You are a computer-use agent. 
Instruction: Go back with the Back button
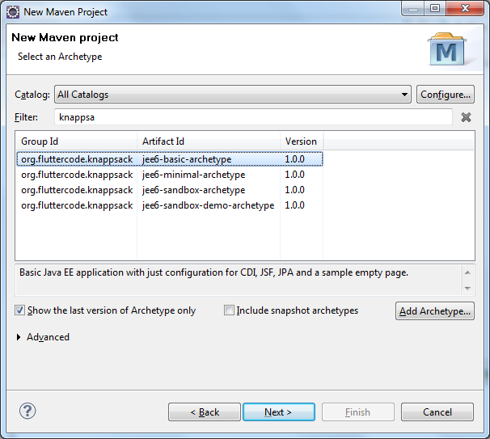coord(205,412)
